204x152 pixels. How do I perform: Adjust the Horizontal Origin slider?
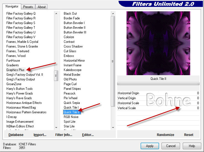point(158,93)
